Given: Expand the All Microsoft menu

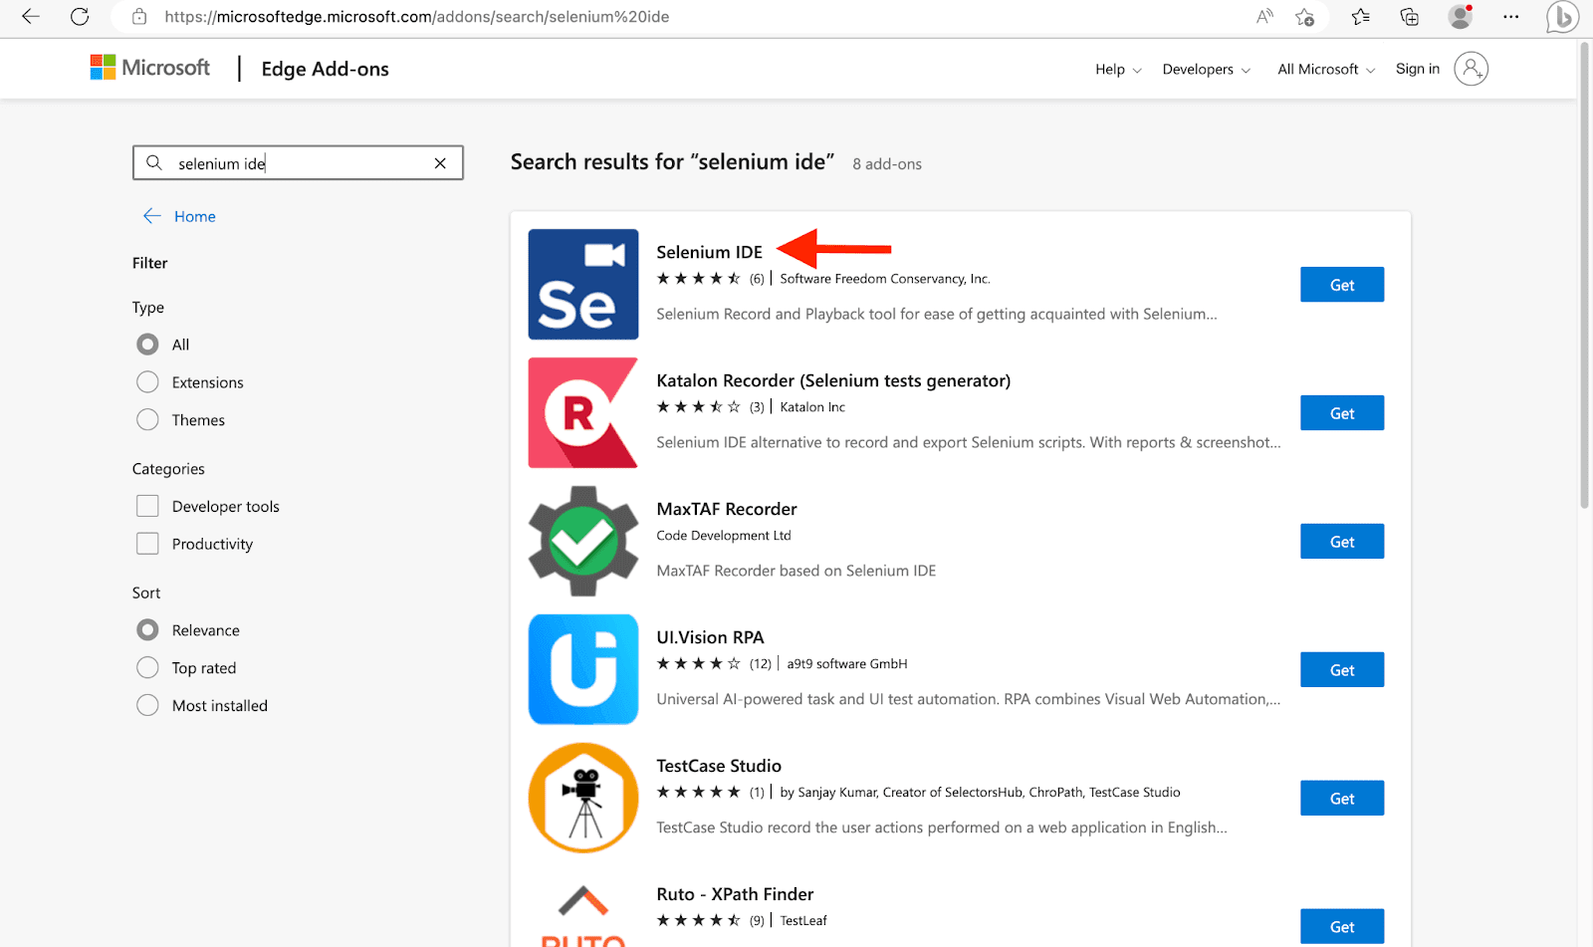Looking at the screenshot, I should pos(1324,69).
